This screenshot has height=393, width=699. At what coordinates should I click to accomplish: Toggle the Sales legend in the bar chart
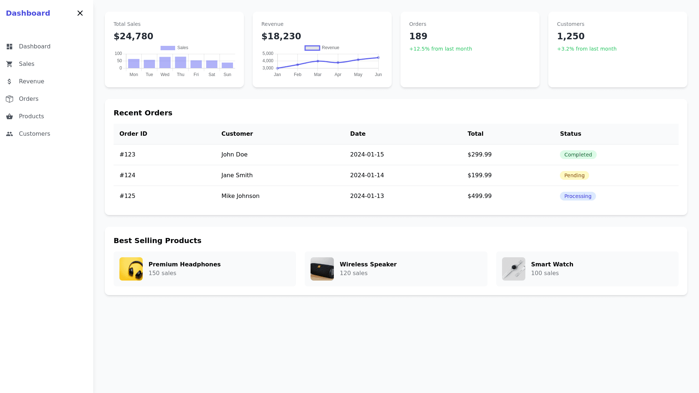click(174, 48)
